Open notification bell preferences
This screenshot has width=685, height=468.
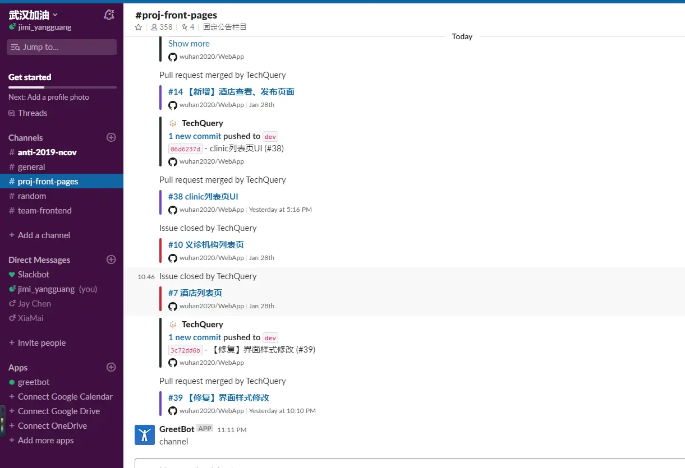(109, 15)
